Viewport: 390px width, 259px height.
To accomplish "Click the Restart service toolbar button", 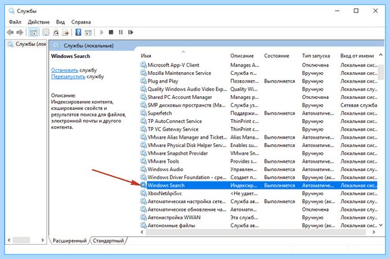I will (131, 33).
